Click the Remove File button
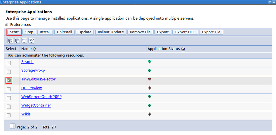This screenshot has height=135, width=276. (140, 32)
